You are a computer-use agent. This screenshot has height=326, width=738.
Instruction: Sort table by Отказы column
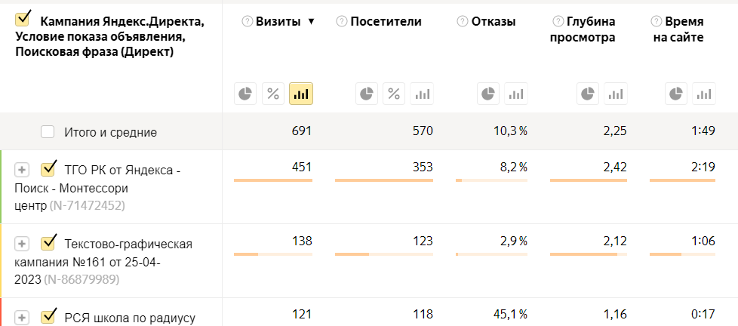click(494, 22)
